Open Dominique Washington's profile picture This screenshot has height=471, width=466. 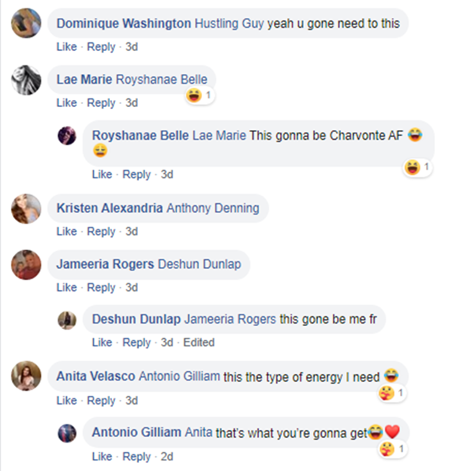tap(26, 23)
